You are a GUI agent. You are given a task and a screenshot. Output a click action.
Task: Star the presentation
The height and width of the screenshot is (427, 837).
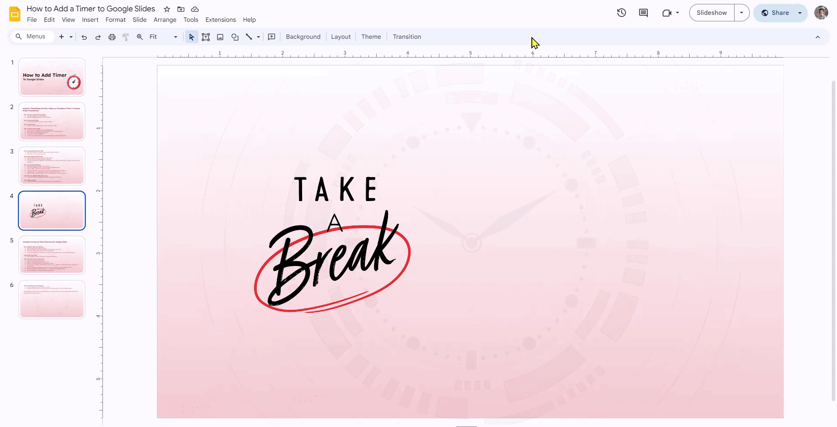(167, 9)
